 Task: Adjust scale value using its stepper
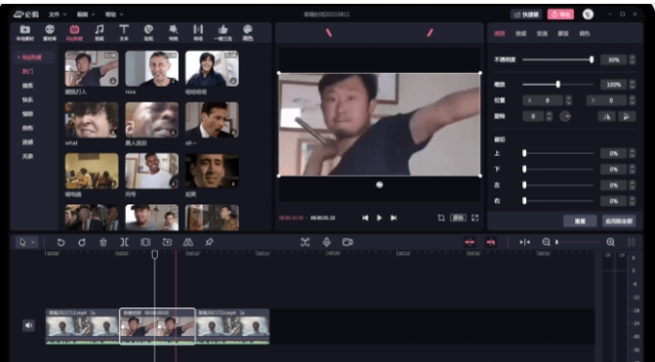point(632,85)
